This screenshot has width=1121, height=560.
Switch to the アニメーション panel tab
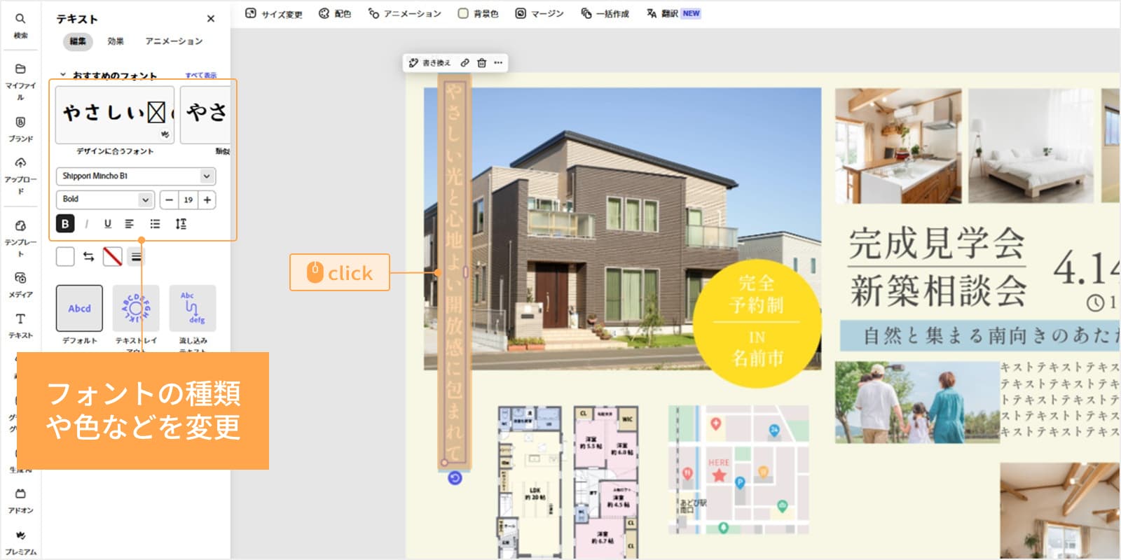(174, 41)
